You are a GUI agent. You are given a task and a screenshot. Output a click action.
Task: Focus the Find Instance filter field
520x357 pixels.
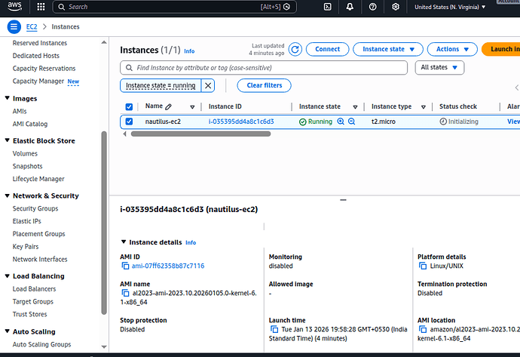pos(264,68)
